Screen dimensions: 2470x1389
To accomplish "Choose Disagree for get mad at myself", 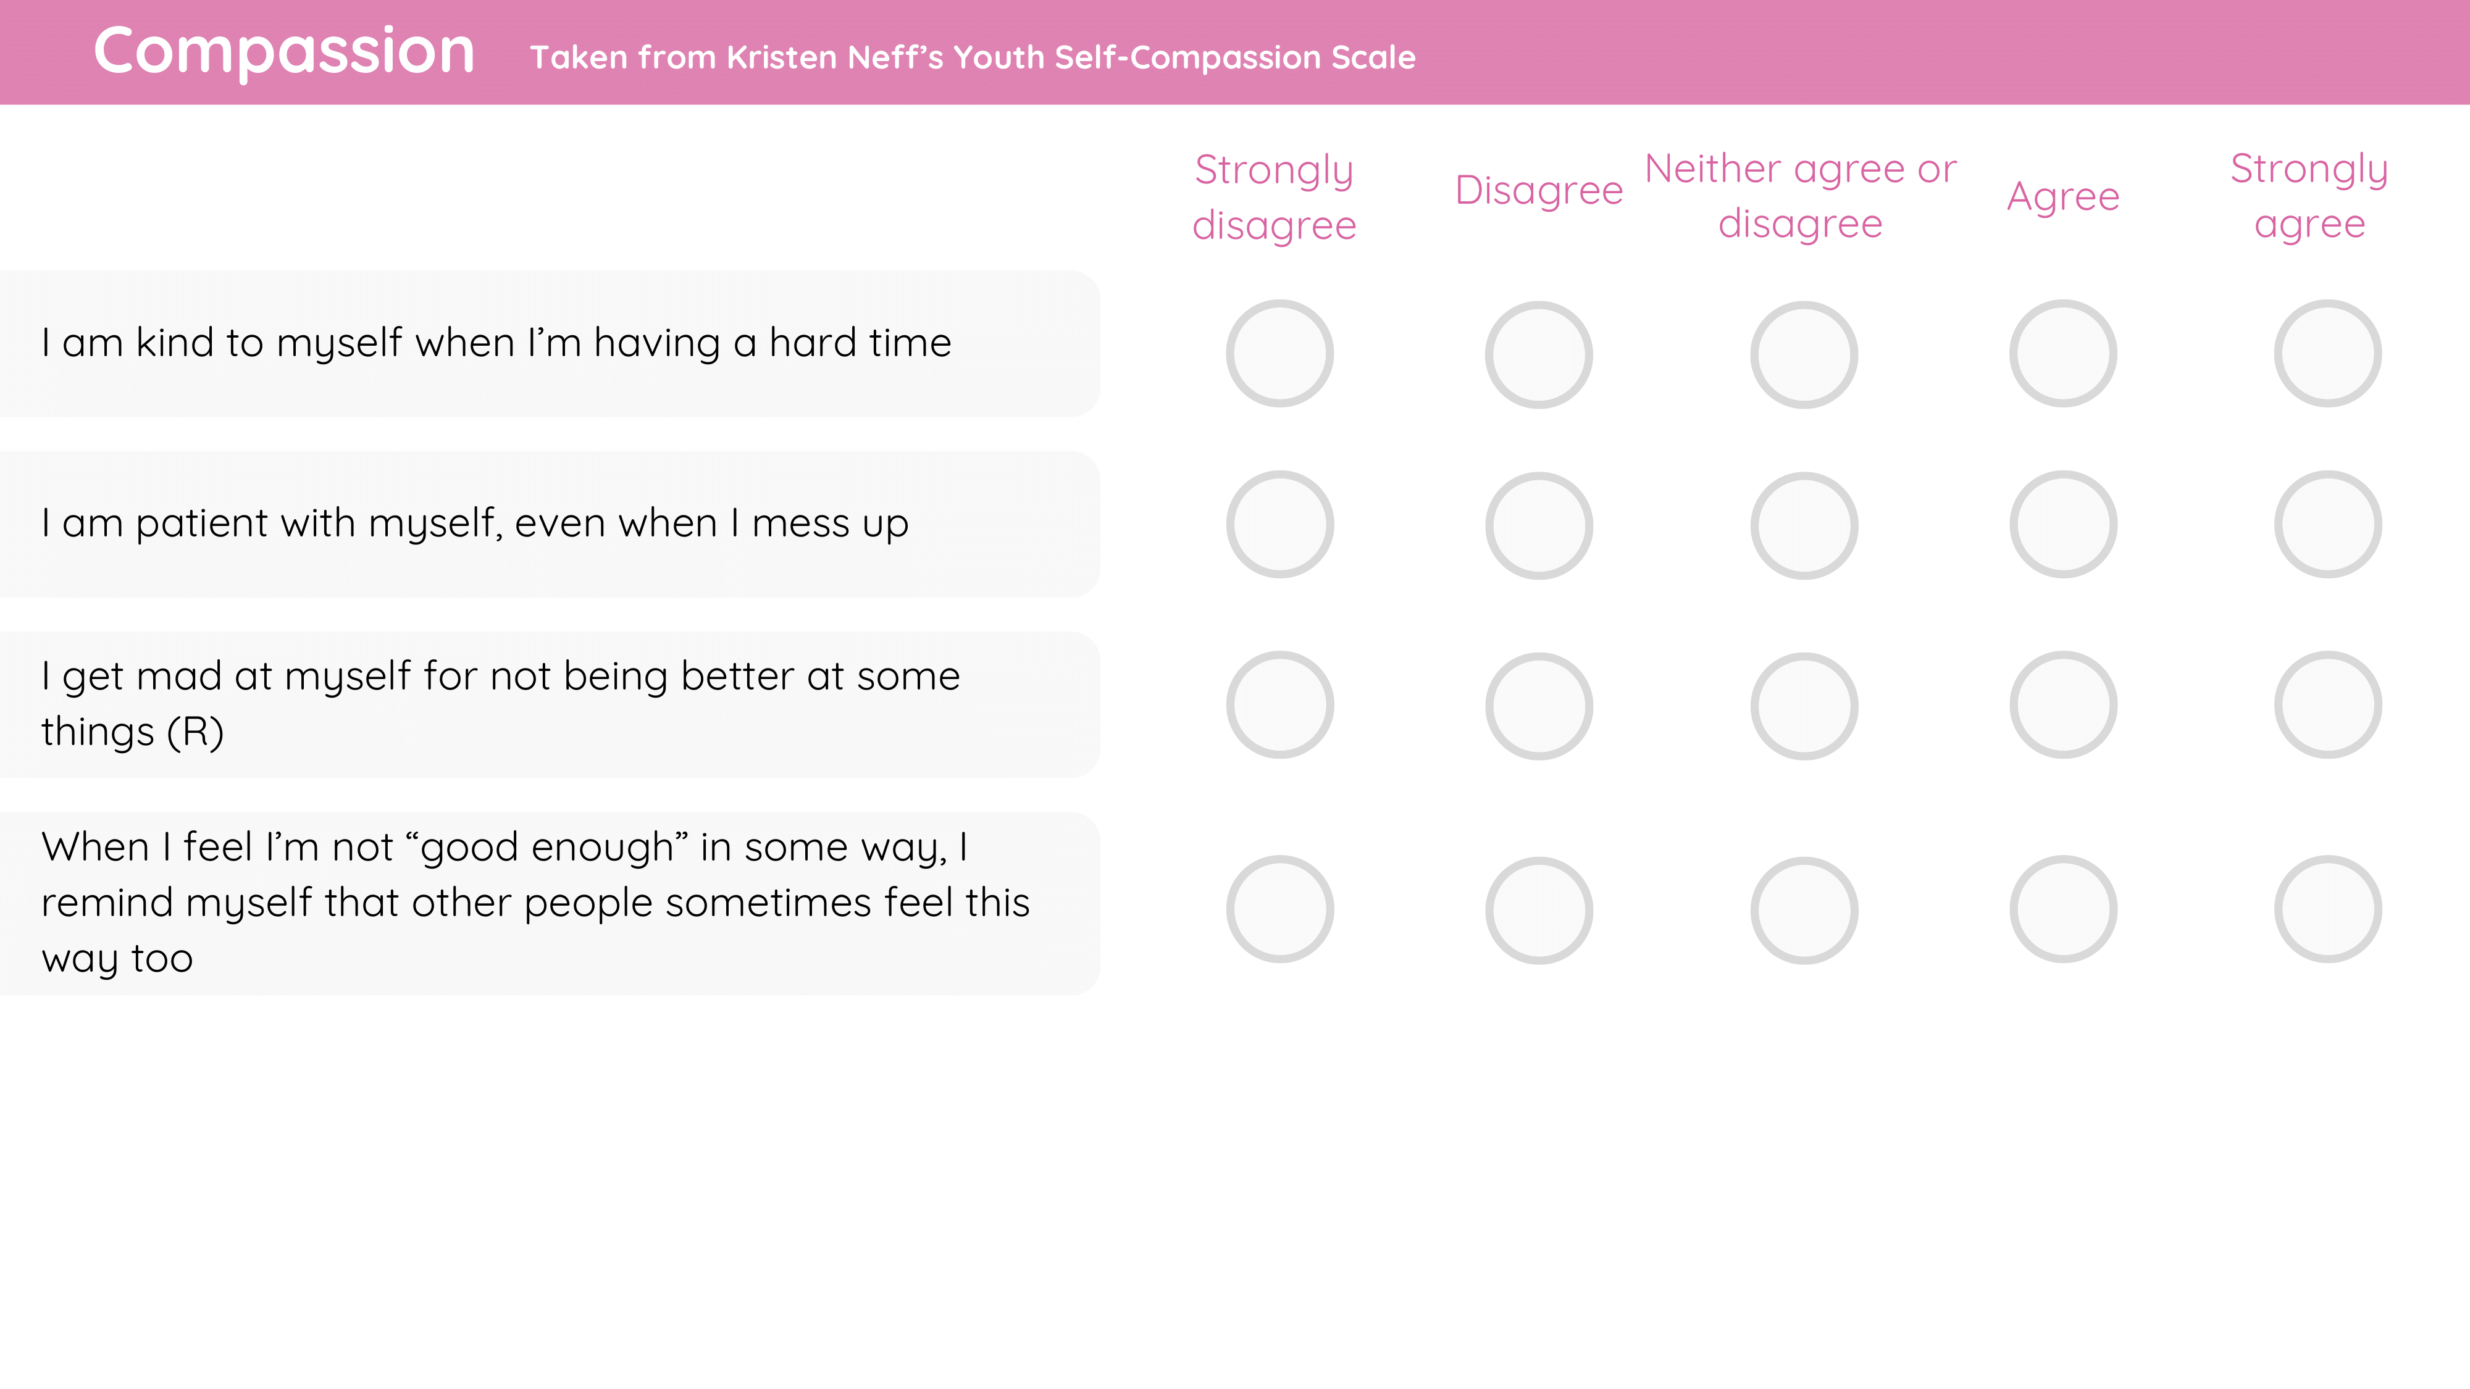I will tap(1538, 706).
